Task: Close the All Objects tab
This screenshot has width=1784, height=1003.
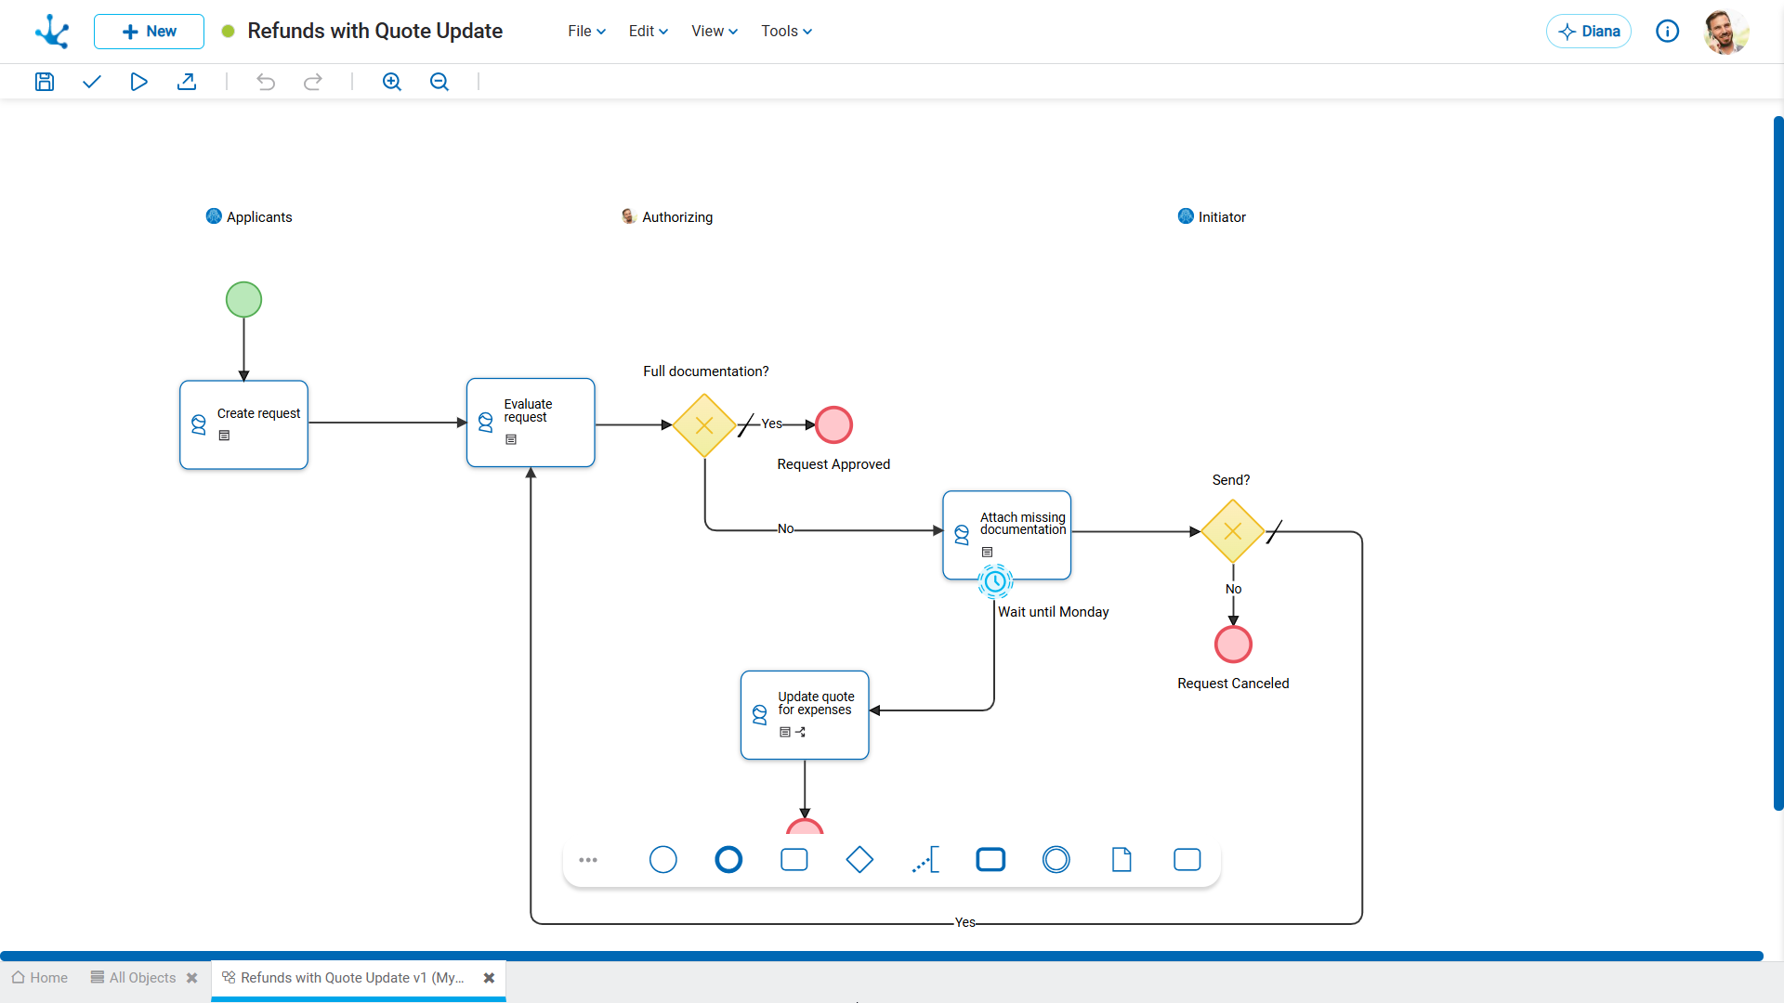Action: click(192, 978)
